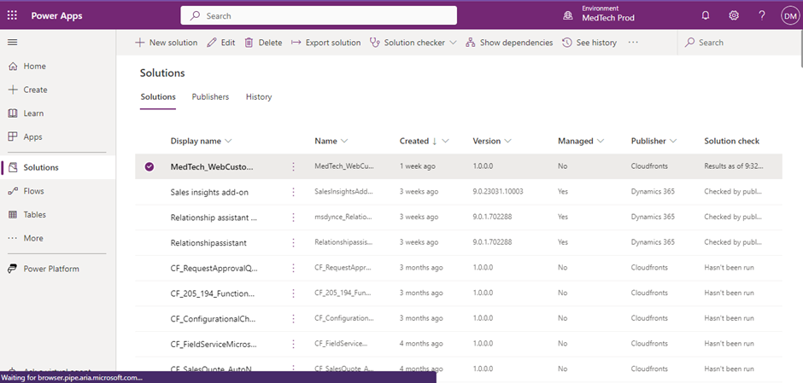The height and width of the screenshot is (383, 803).
Task: Open MedTech_WebCusto solution
Action: 212,166
